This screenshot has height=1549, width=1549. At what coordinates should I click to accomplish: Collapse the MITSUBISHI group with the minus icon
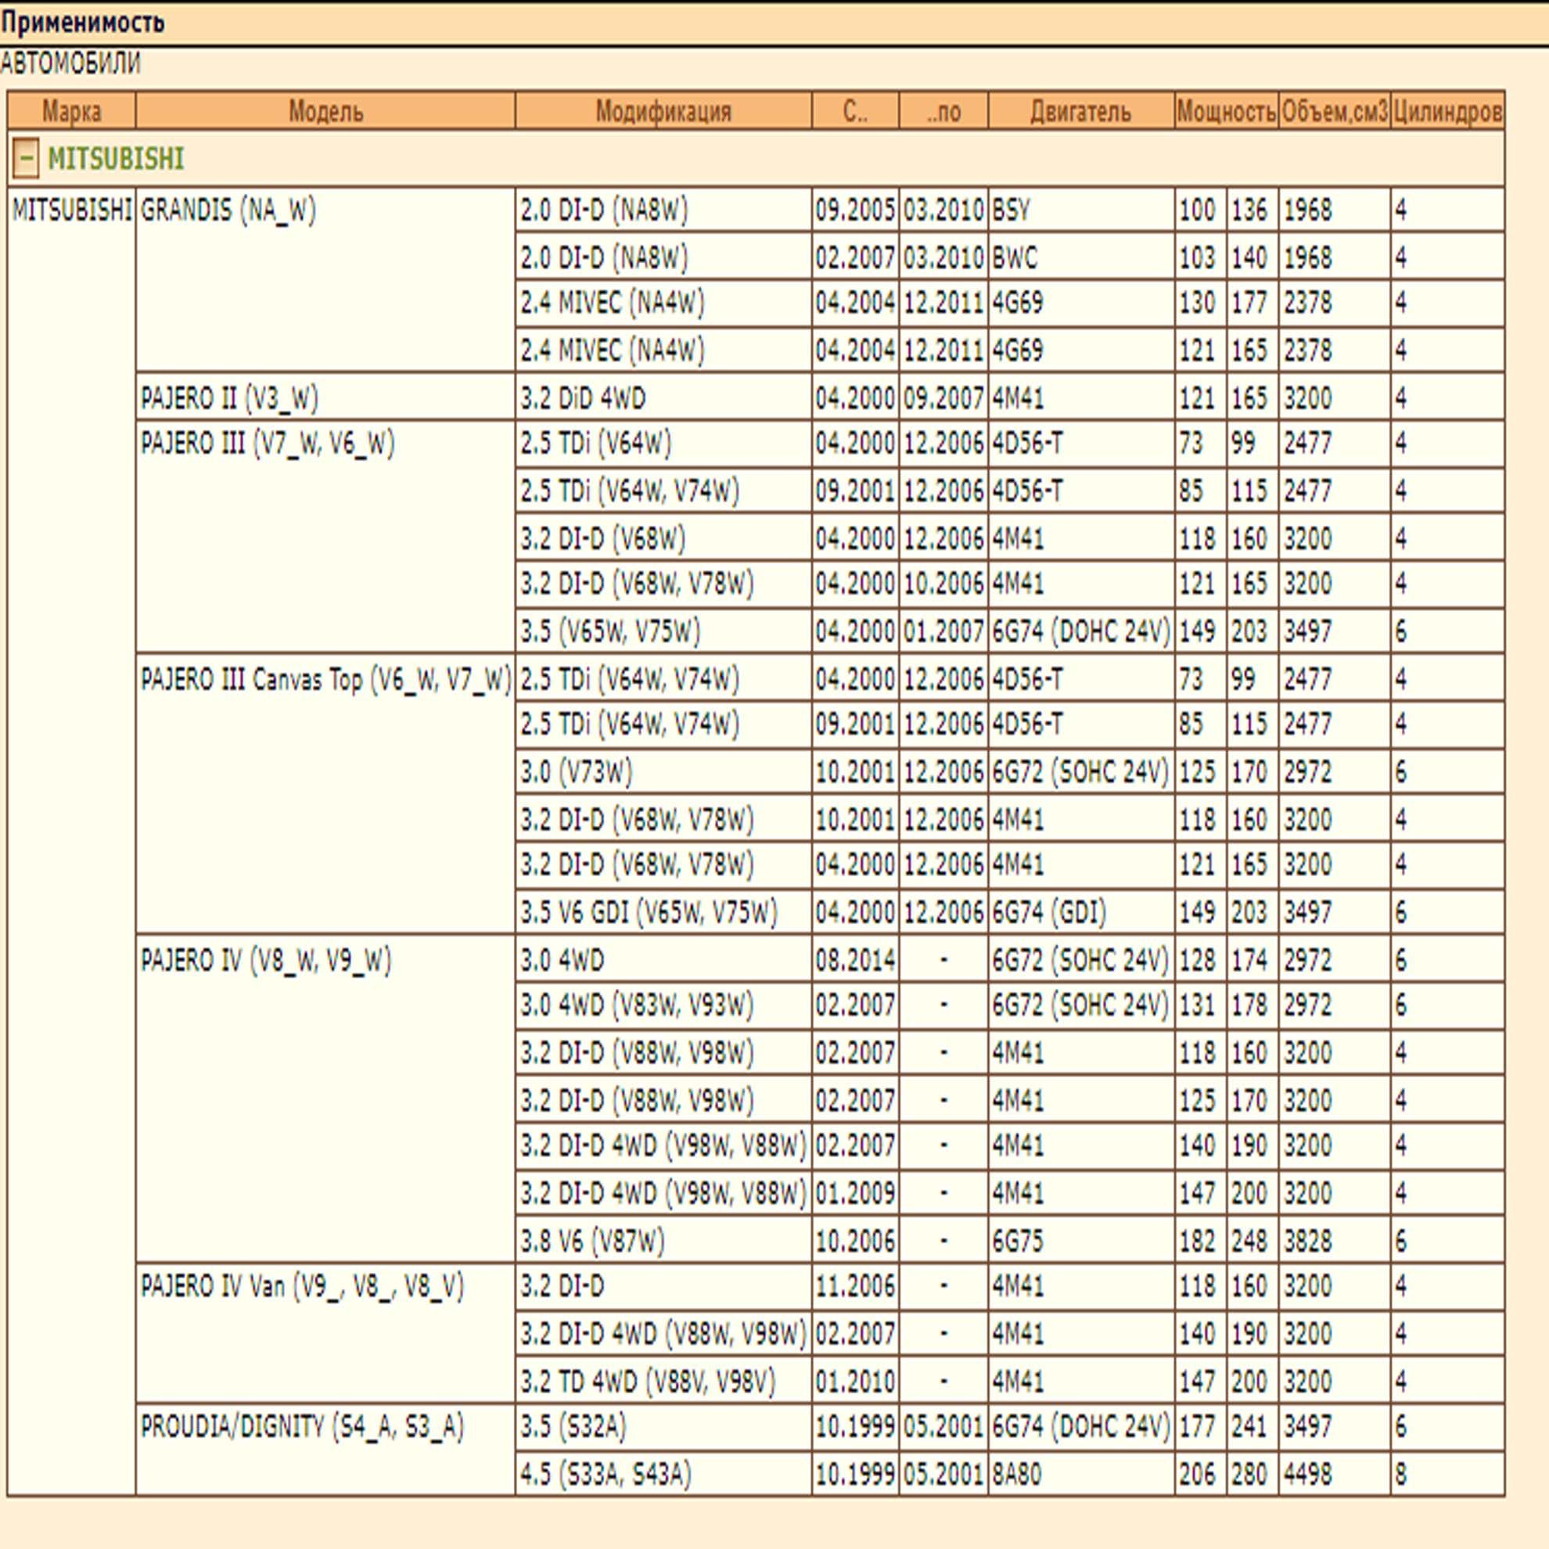tap(25, 159)
